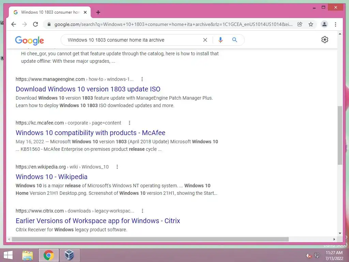The image size is (349, 262).
Task: Open Chrome's three-dot menu
Action: [x=335, y=24]
